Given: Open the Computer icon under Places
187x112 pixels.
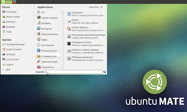Looking at the screenshot, I should point(4,12).
